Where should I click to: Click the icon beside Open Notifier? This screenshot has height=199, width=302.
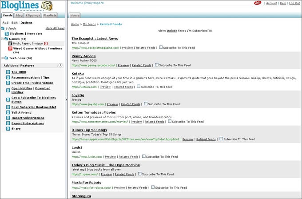tap(8, 90)
